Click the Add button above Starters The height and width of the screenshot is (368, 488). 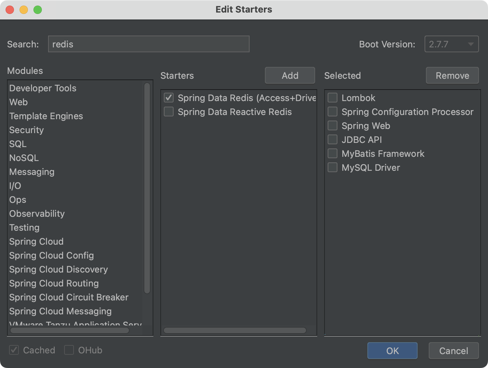pyautogui.click(x=290, y=75)
